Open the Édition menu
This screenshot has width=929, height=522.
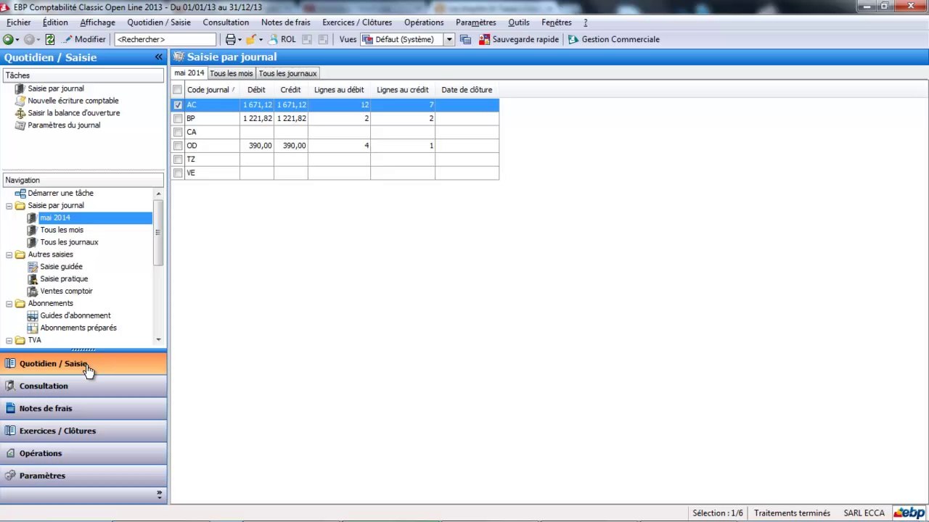click(55, 22)
